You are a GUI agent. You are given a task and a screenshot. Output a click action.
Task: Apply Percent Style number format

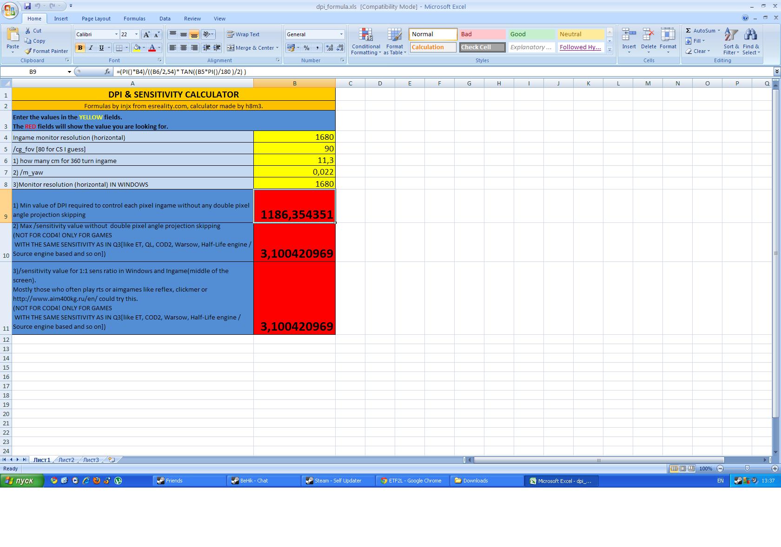(306, 48)
